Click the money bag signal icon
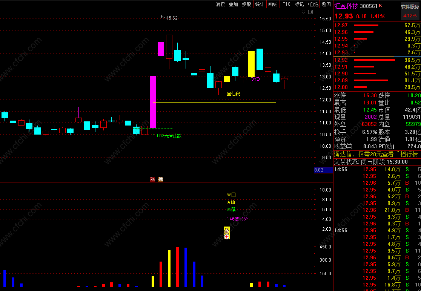 (227, 231)
